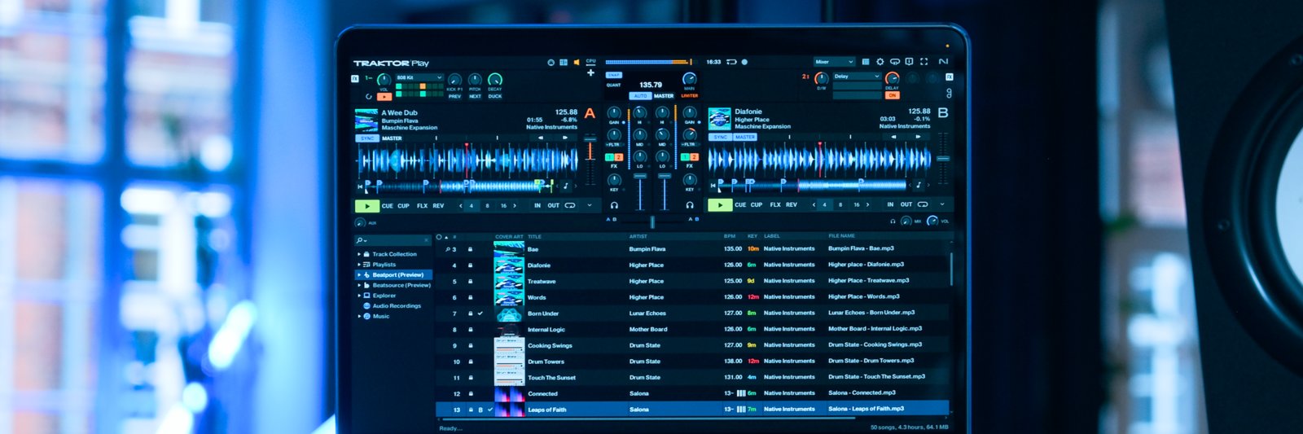Screen dimensions: 1303x434
Task: Click the left deck FX unit icon
Action: (355, 78)
